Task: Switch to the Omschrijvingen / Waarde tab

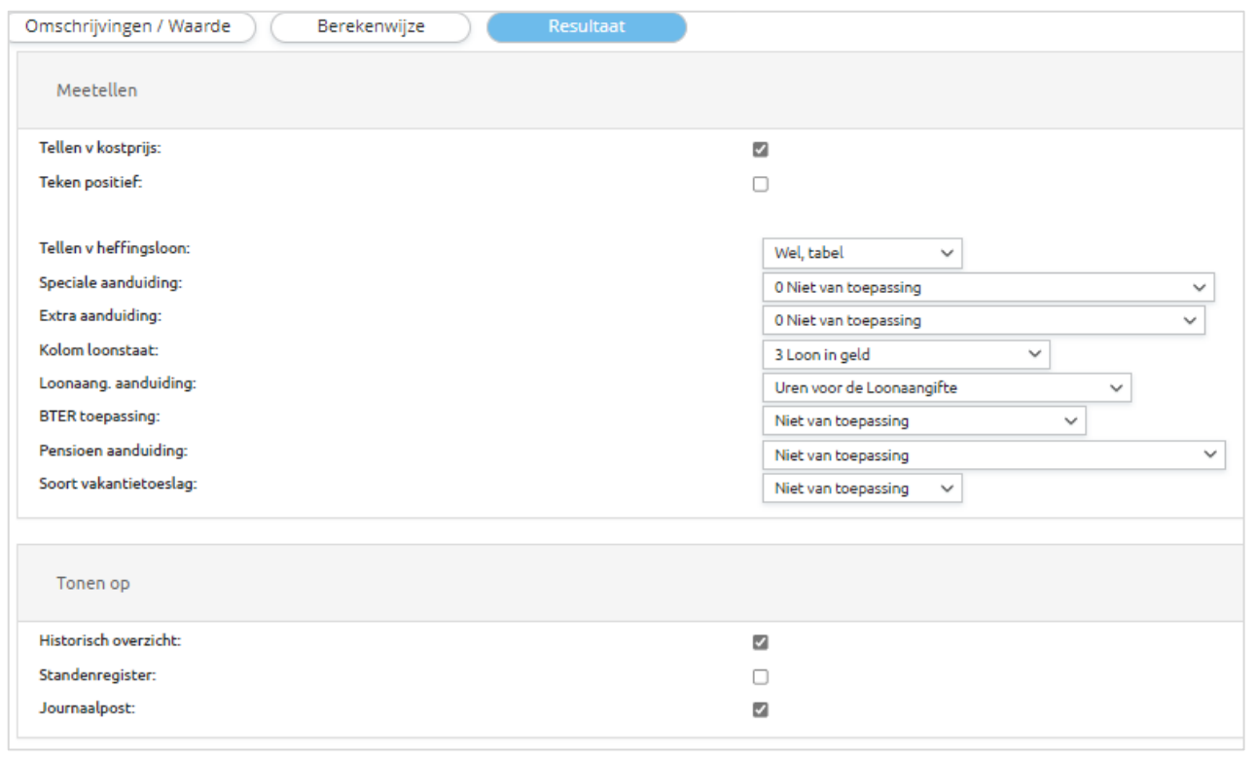Action: tap(132, 26)
